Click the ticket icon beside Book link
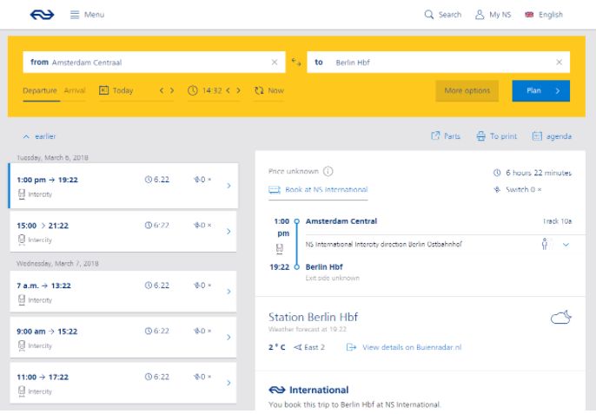 point(275,189)
